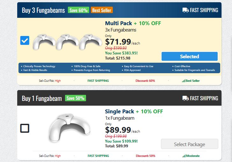Click the signal bars icon beside Moderate
Image resolution: width=232 pixels, height=162 pixels.
coord(184,156)
